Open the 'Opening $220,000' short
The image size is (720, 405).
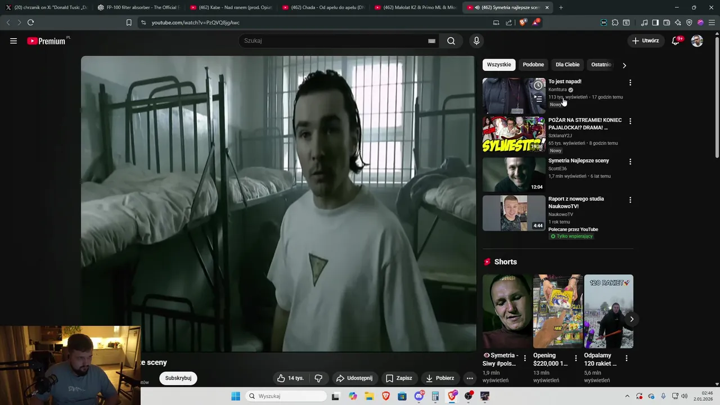pyautogui.click(x=558, y=312)
